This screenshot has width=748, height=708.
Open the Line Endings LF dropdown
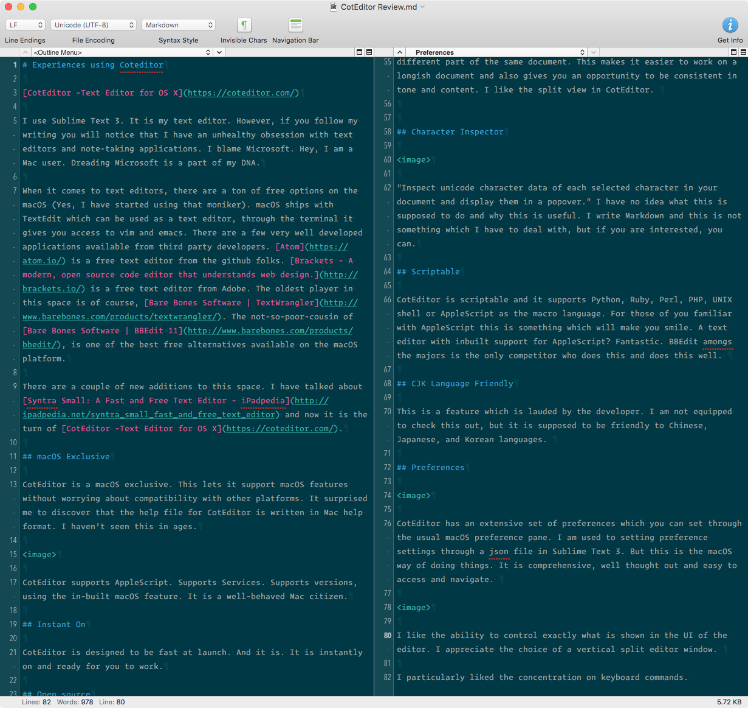click(x=26, y=25)
